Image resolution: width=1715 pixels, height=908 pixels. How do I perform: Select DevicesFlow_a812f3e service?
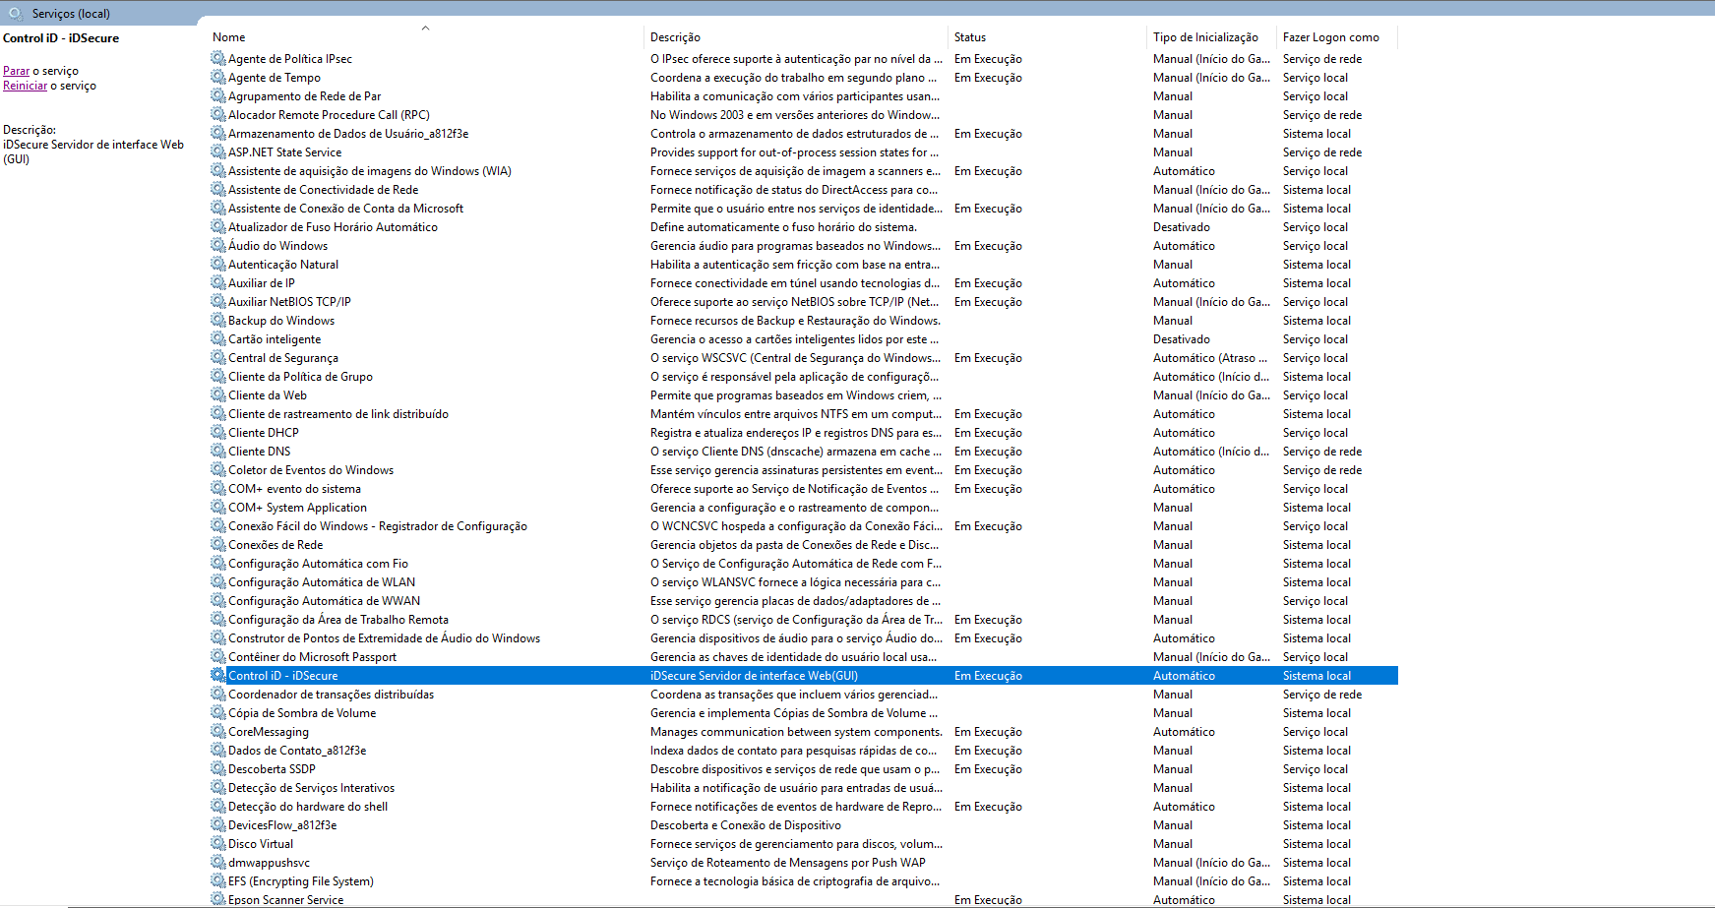pos(282,825)
